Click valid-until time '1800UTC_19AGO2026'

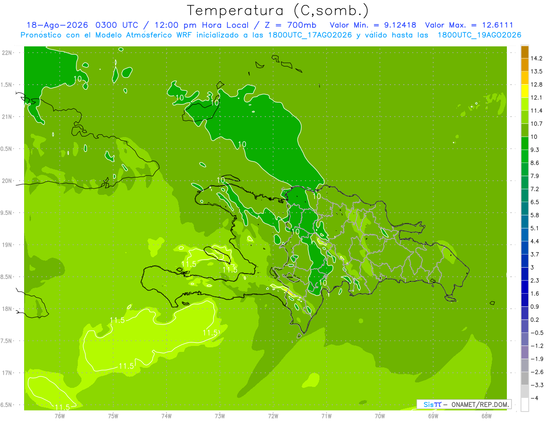[x=479, y=35]
